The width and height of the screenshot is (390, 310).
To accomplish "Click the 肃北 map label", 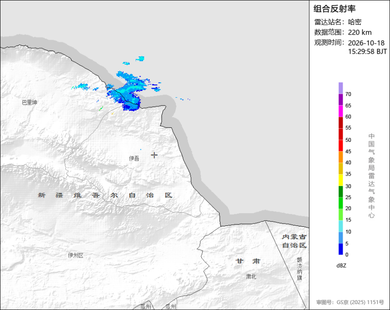I will pyautogui.click(x=251, y=276).
